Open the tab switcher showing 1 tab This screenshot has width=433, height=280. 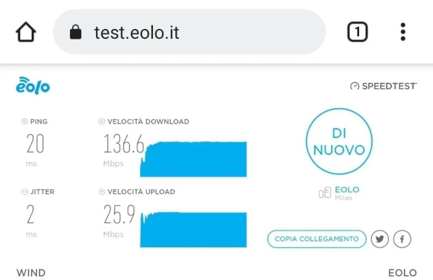pos(357,32)
